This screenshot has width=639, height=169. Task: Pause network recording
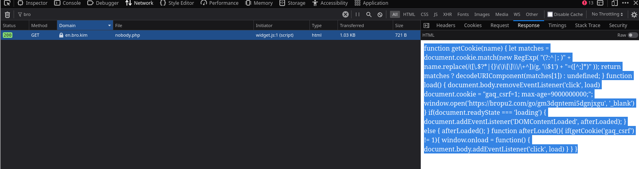[x=358, y=14]
